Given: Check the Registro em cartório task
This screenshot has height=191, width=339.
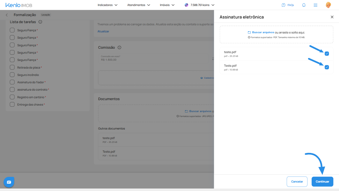Looking at the screenshot, I should tap(12, 97).
